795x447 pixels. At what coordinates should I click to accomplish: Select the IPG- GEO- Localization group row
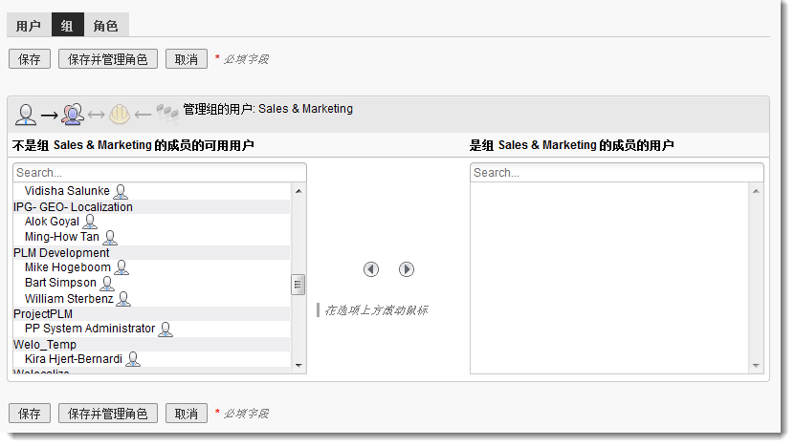point(151,207)
